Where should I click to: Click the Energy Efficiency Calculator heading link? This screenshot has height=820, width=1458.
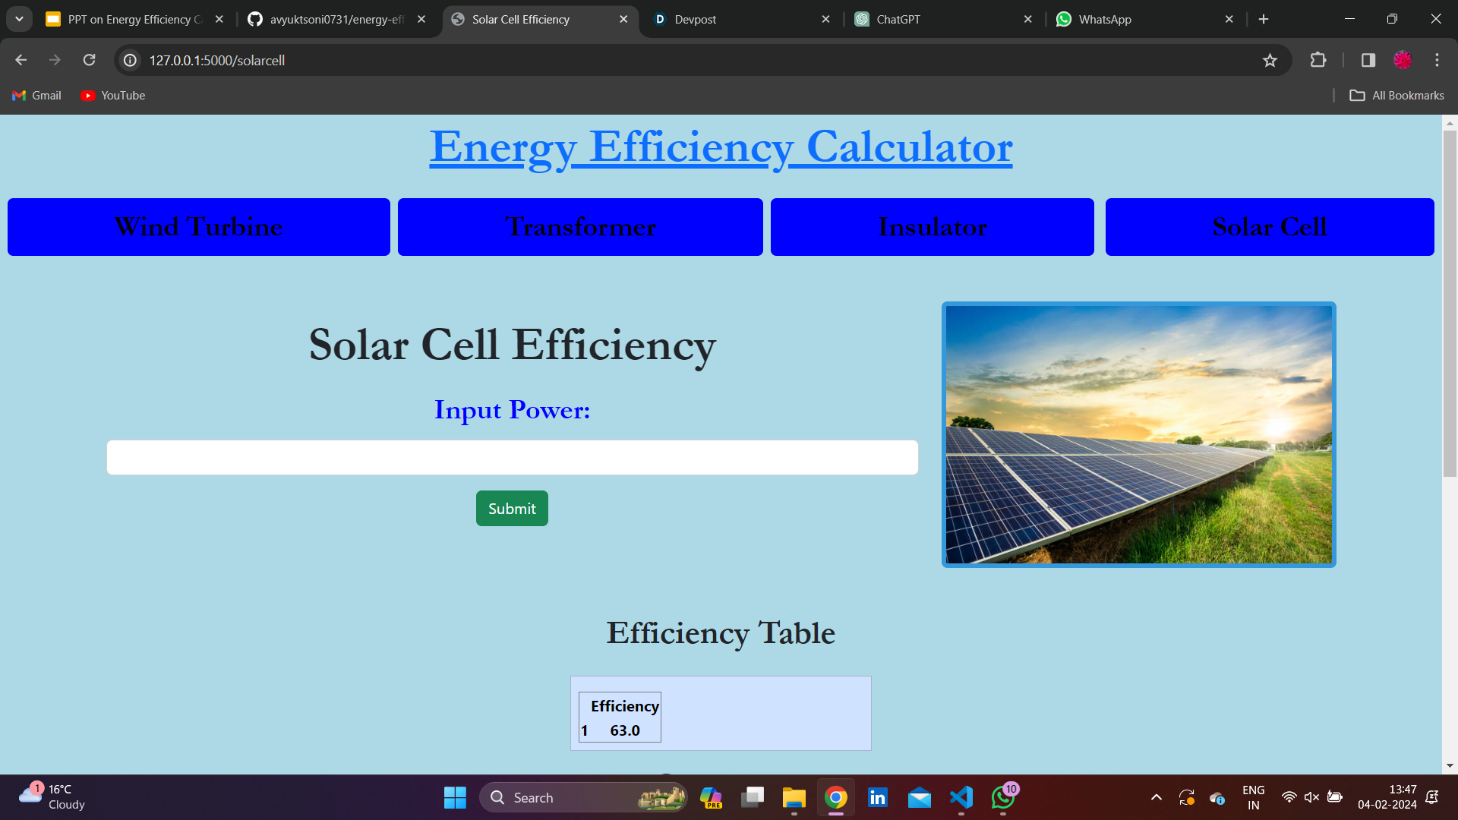point(720,147)
